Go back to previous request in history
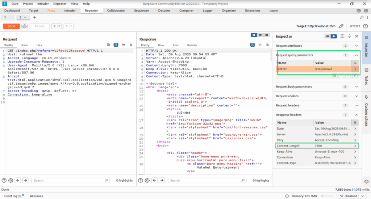This screenshot has height=199, width=371. (x=55, y=26)
